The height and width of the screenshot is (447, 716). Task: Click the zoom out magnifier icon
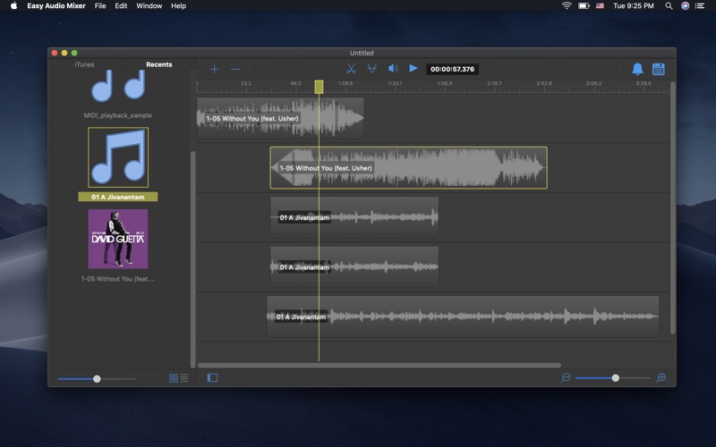(x=566, y=378)
